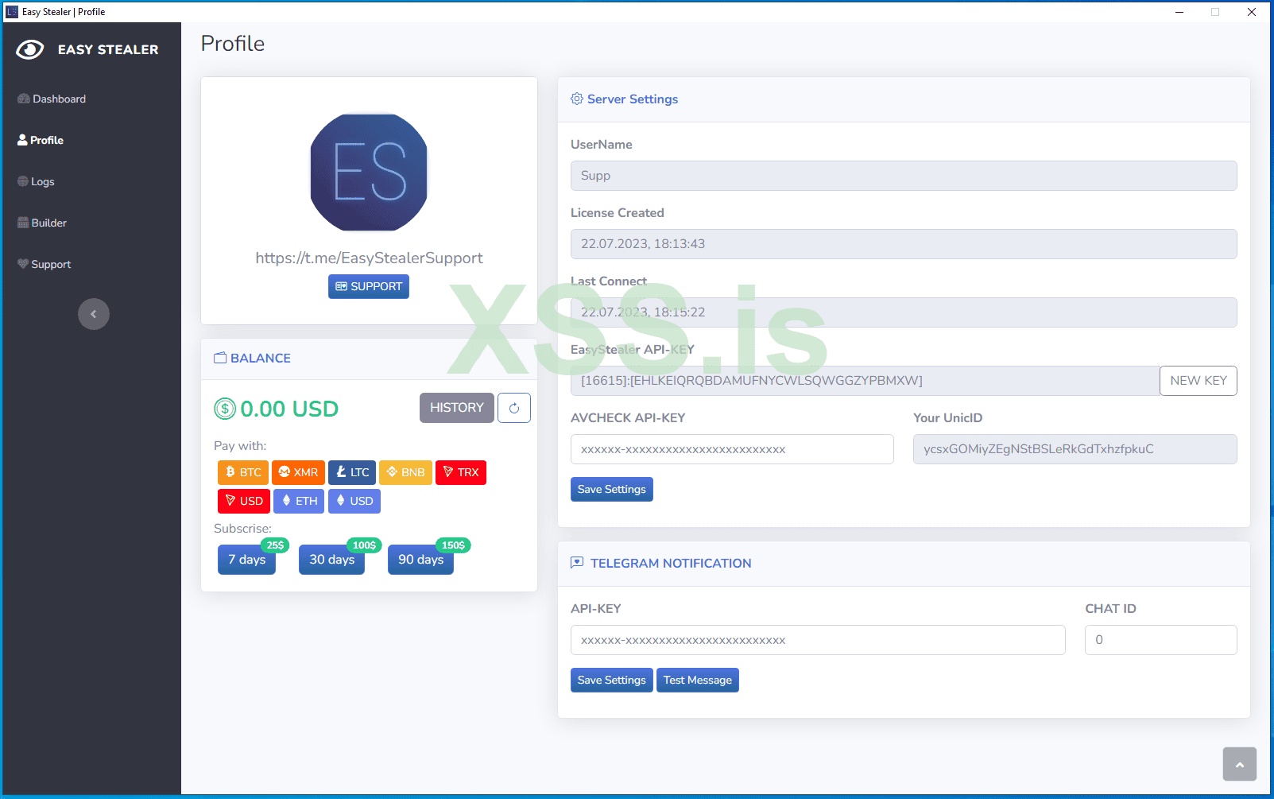Click the 100$ price badge
This screenshot has width=1274, height=799.
tap(365, 545)
